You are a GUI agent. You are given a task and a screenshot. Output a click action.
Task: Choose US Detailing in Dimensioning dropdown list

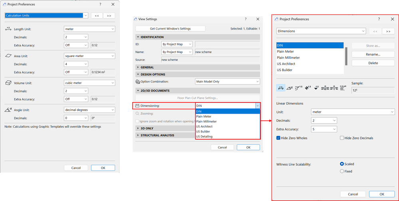click(x=228, y=136)
